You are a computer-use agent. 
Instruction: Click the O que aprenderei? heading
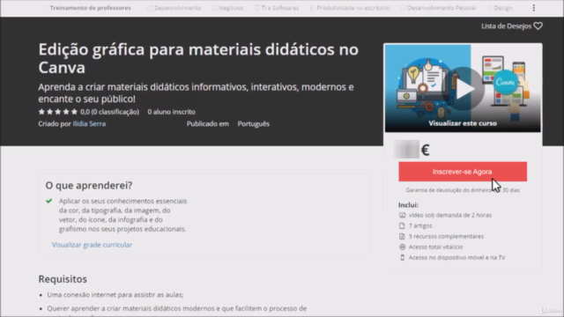[x=89, y=186]
